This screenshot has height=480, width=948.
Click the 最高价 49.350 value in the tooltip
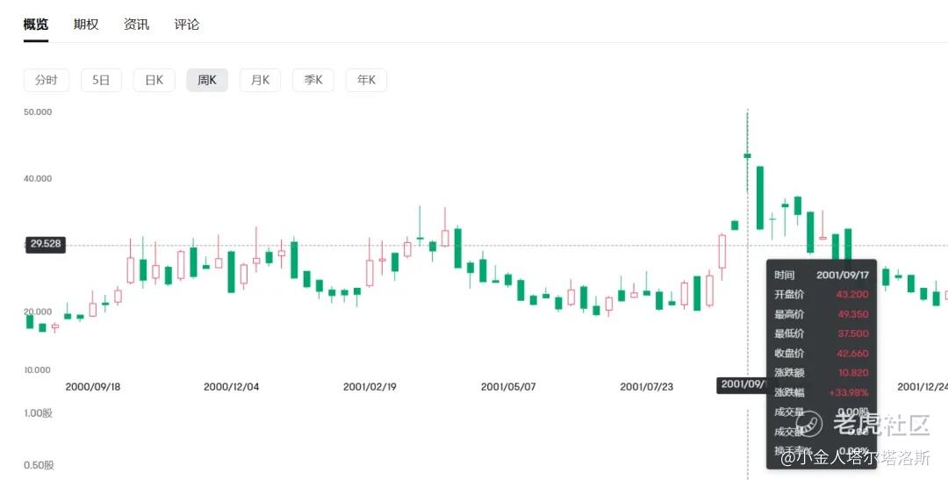(x=852, y=314)
